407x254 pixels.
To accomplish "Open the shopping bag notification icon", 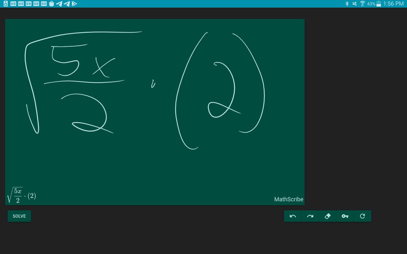I will coord(51,4).
